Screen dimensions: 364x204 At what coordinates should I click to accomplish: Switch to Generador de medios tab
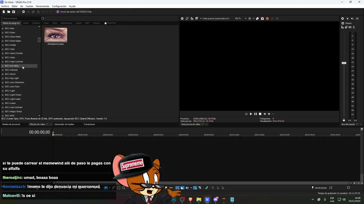coord(64,124)
